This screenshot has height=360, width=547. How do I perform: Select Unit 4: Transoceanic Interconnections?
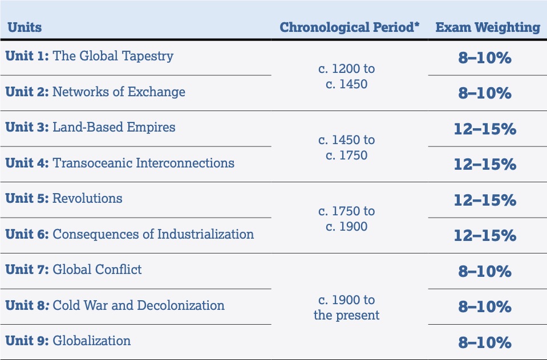(x=120, y=163)
